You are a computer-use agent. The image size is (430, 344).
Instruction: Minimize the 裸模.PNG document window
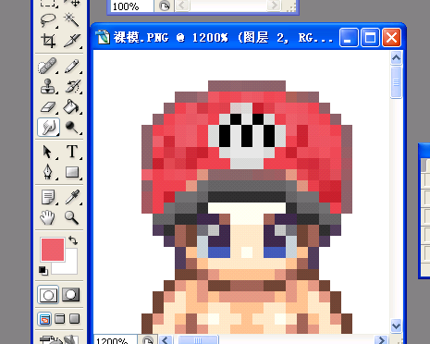[x=349, y=38]
